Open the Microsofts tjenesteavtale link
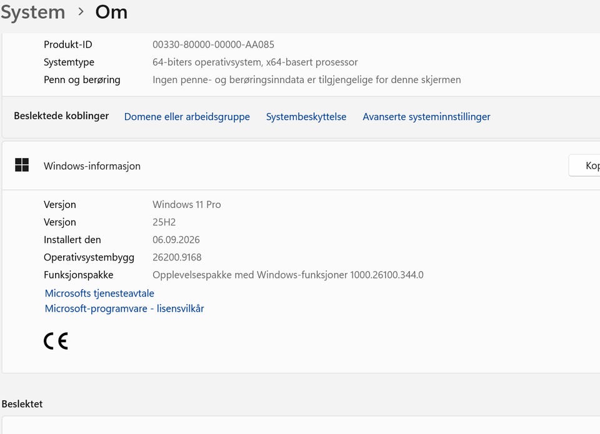The height and width of the screenshot is (434, 600). click(99, 293)
